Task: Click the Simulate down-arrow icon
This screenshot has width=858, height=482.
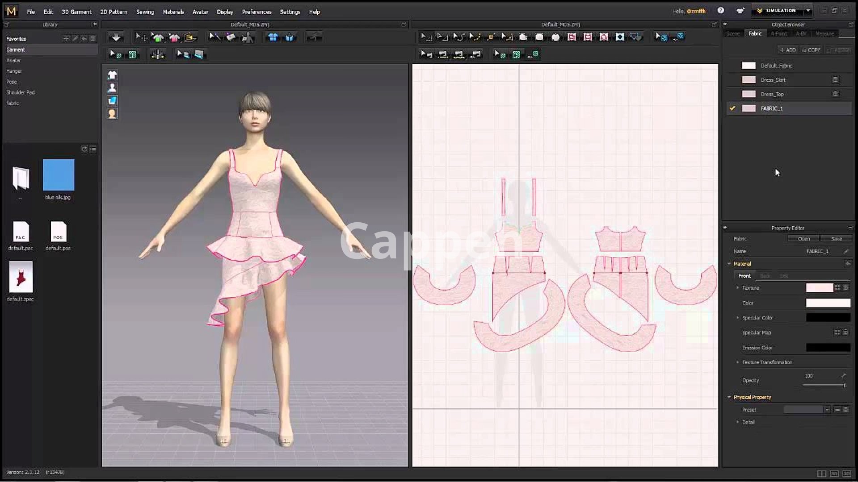Action: (x=116, y=37)
